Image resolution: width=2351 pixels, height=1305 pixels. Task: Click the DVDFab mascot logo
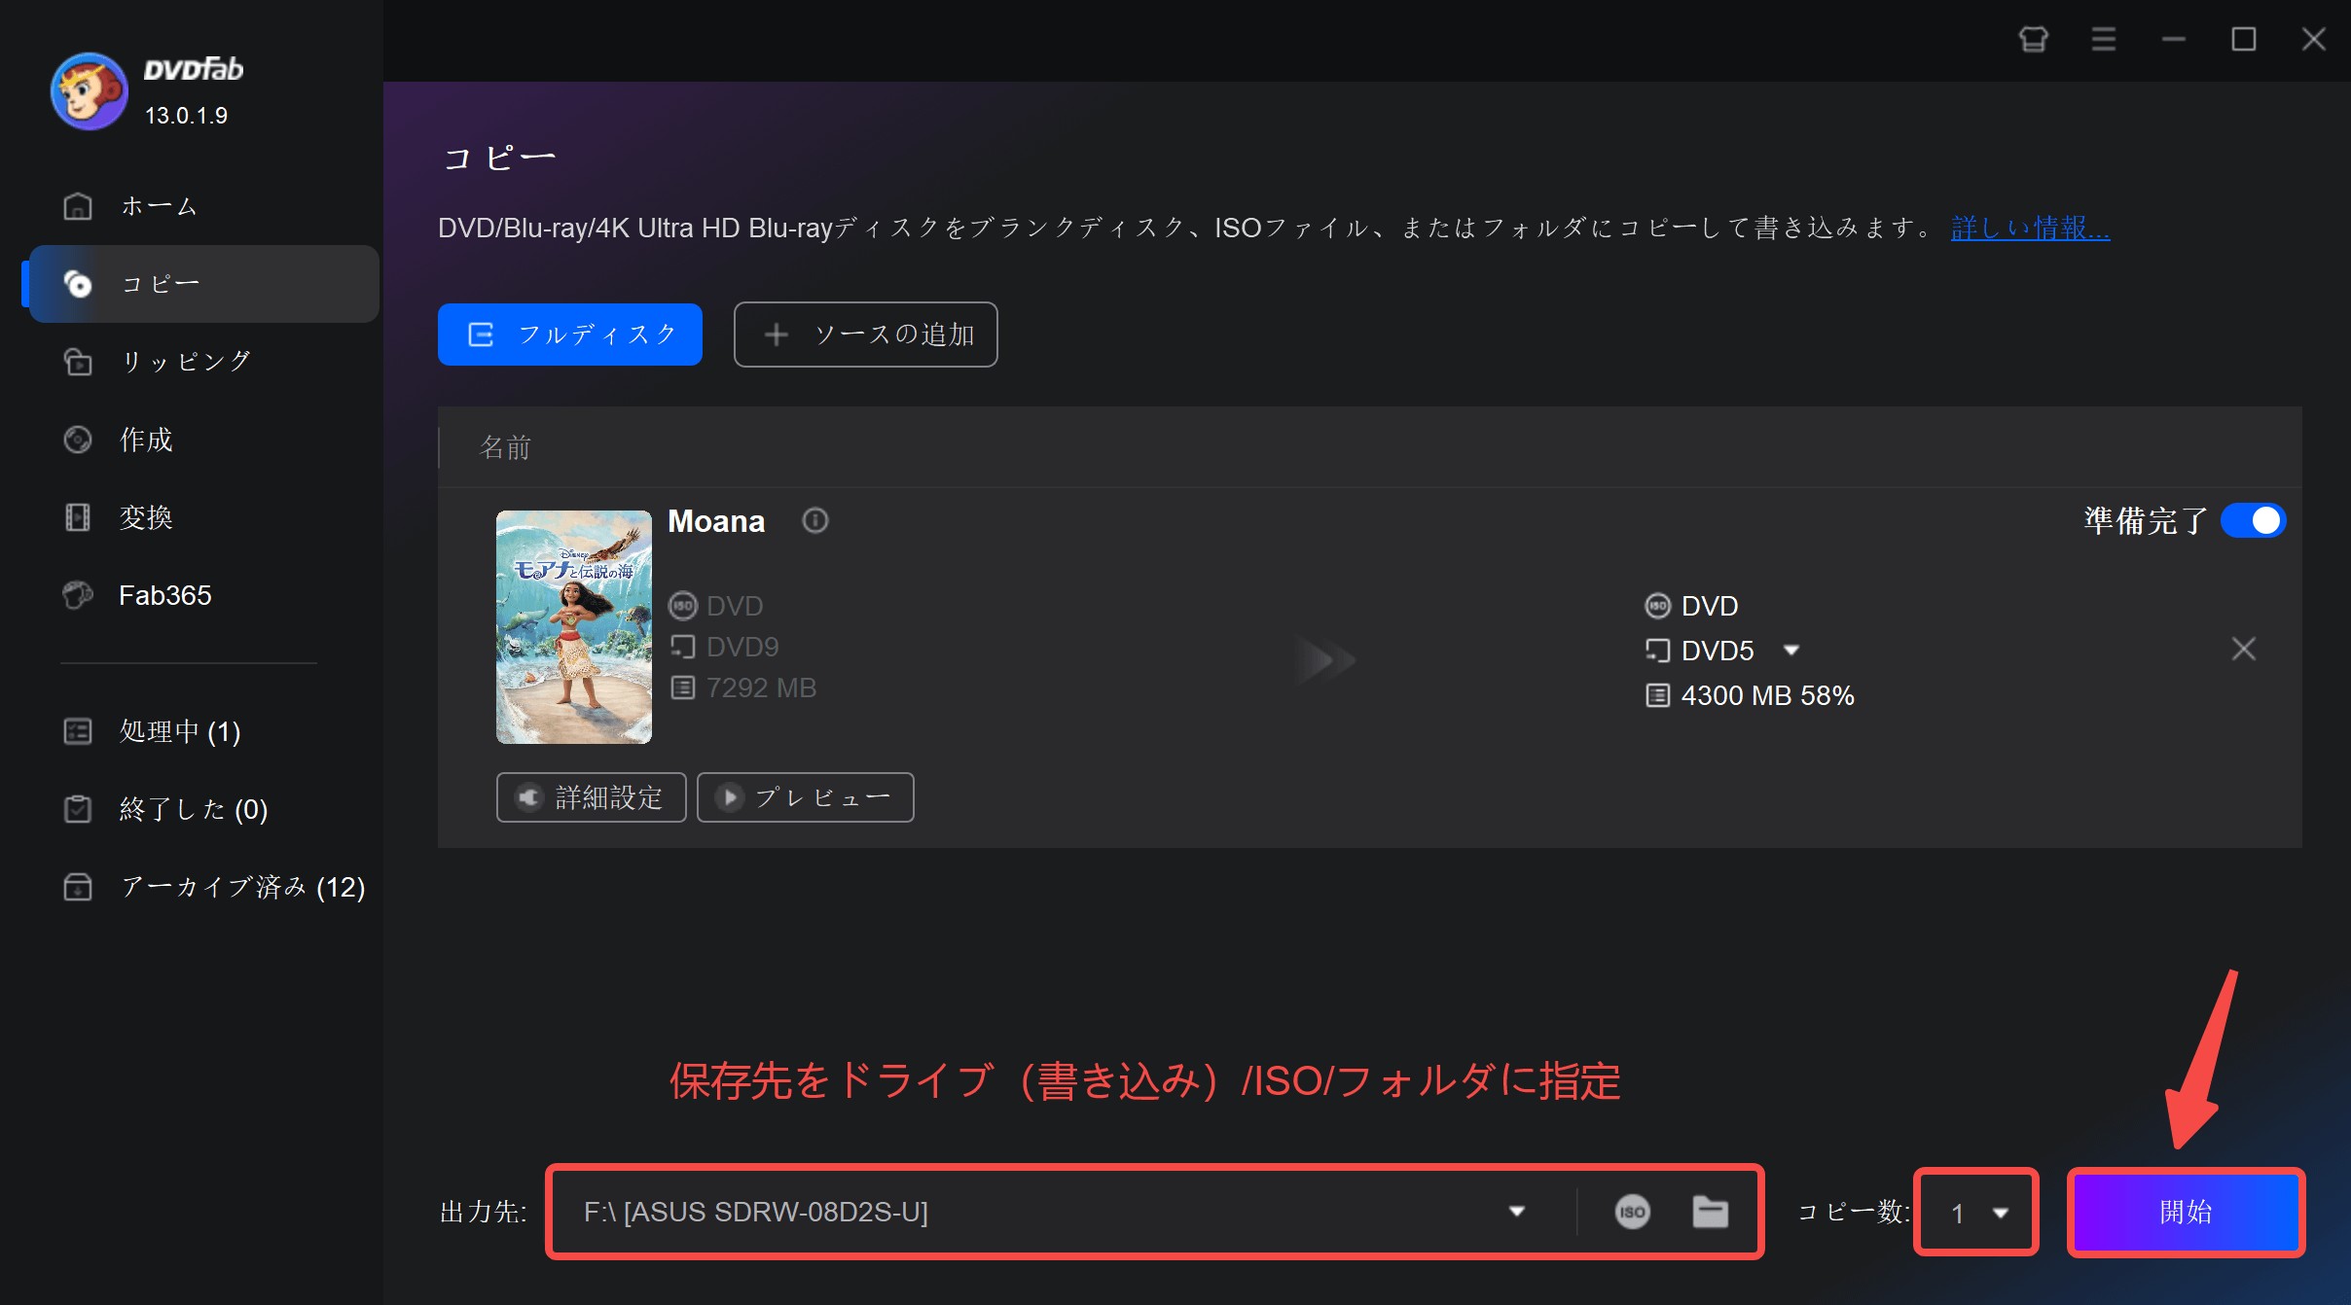click(89, 91)
